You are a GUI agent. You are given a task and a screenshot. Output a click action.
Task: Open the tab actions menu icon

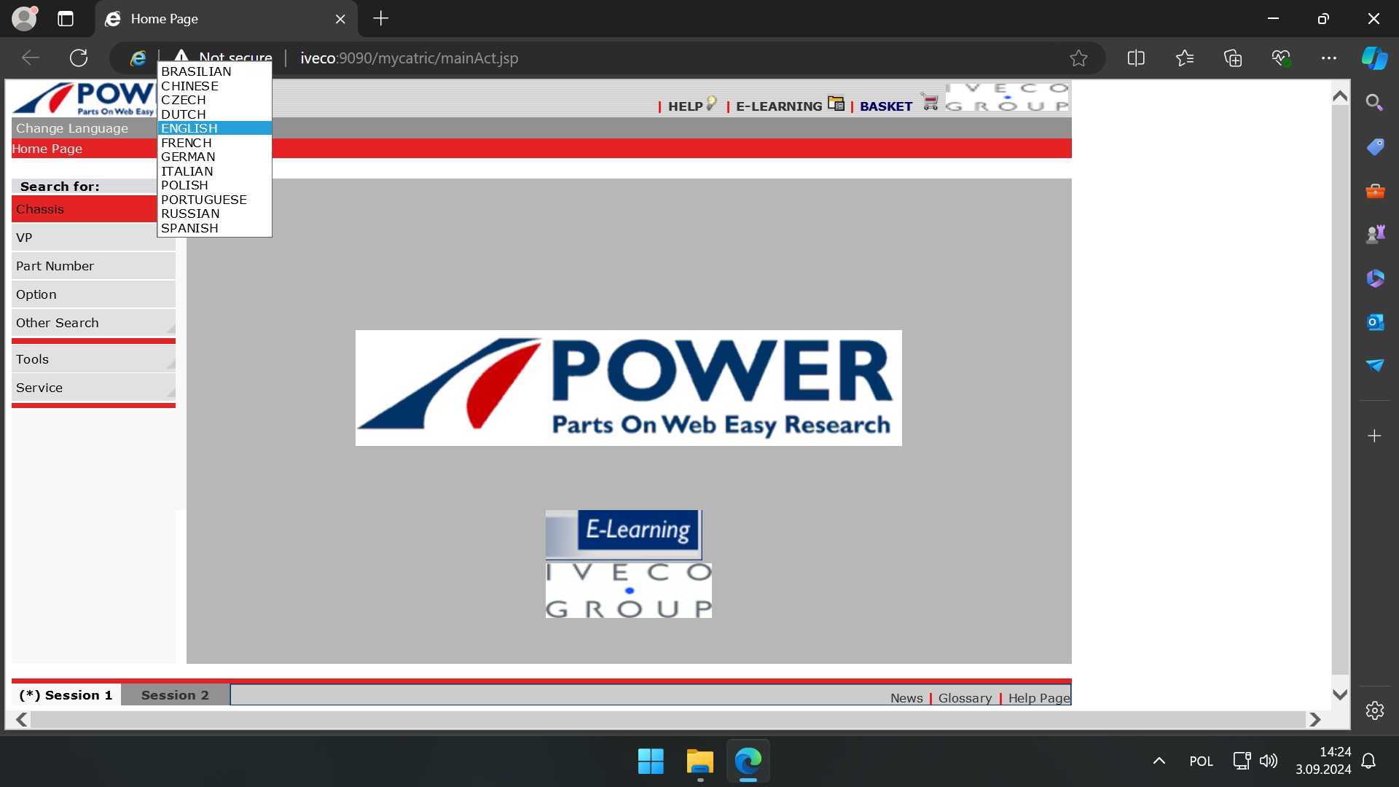[66, 19]
